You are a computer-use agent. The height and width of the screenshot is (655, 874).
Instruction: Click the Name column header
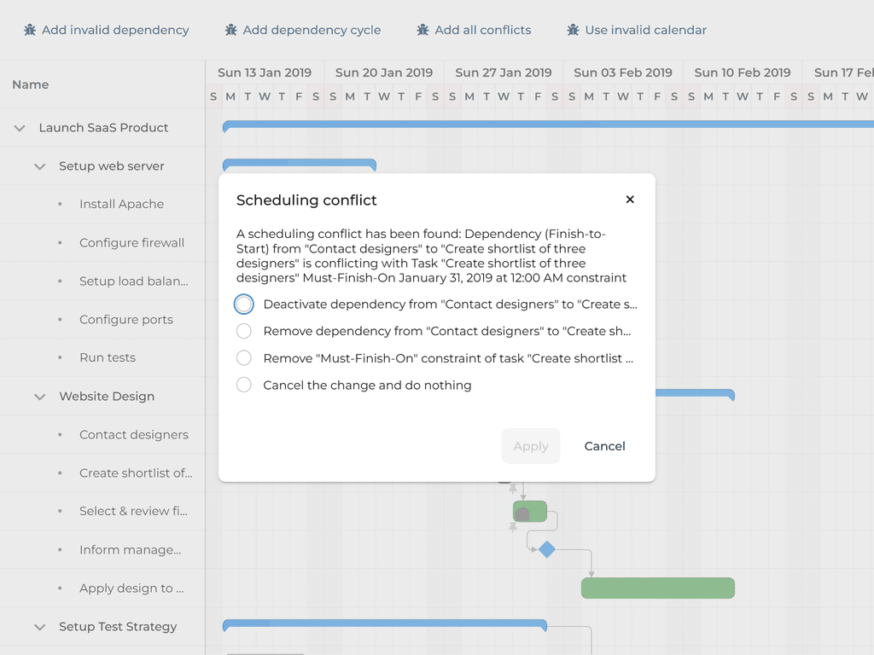30,84
